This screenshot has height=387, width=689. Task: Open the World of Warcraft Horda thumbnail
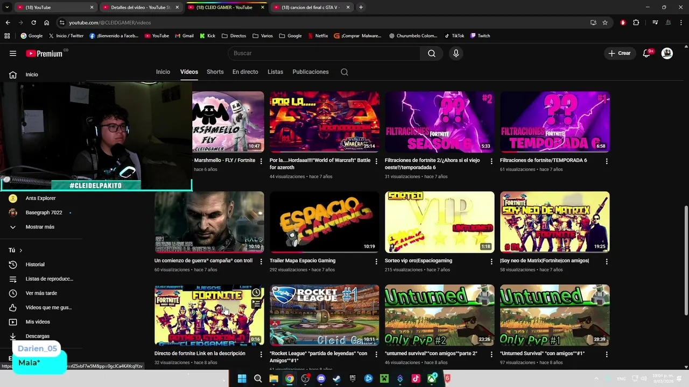coord(325,122)
